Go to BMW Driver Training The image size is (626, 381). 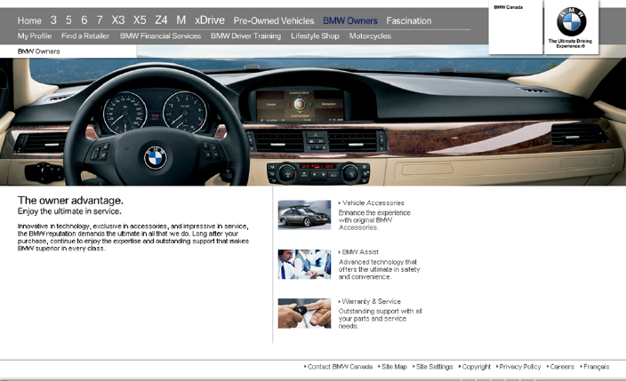pos(246,36)
